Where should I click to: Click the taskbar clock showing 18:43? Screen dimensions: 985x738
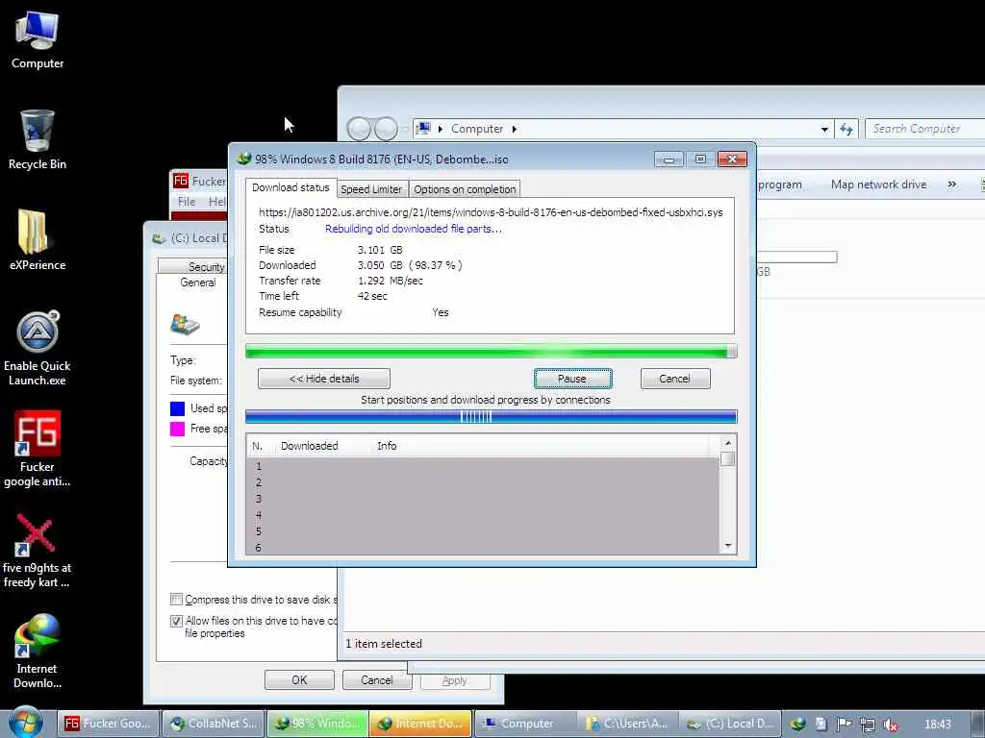[938, 725]
